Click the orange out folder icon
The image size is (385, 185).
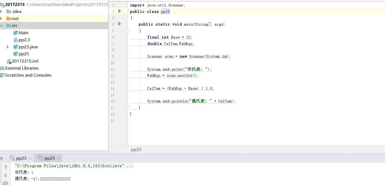[8, 18]
